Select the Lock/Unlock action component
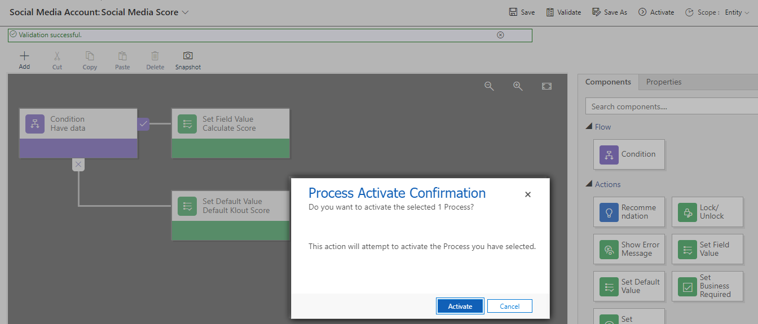This screenshot has height=324, width=758. [707, 212]
